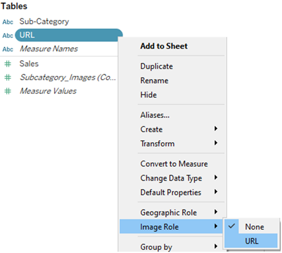Select the Sub-Category field in Tables
Screen dimensions: 282x253
44,22
